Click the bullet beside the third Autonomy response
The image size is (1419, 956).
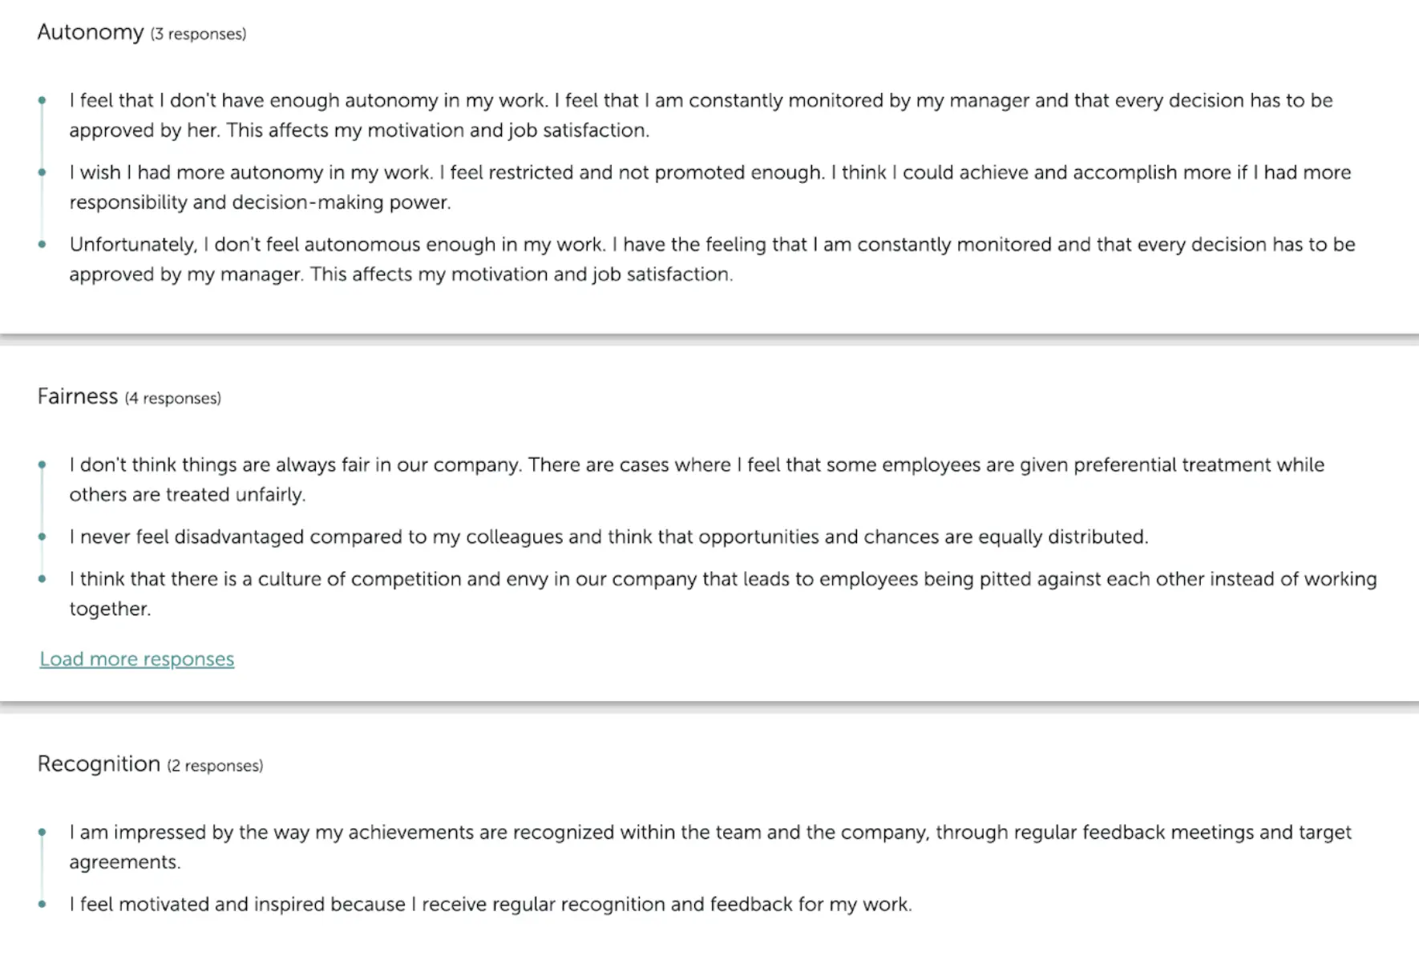click(x=42, y=244)
